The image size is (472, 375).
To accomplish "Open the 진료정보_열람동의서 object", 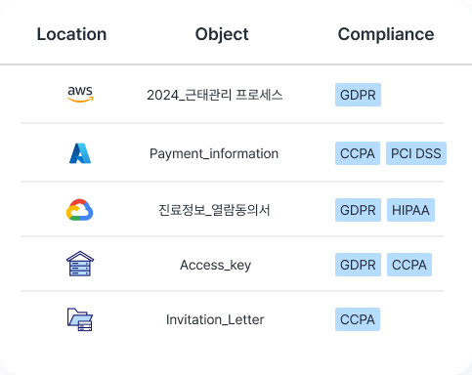I will pyautogui.click(x=214, y=210).
